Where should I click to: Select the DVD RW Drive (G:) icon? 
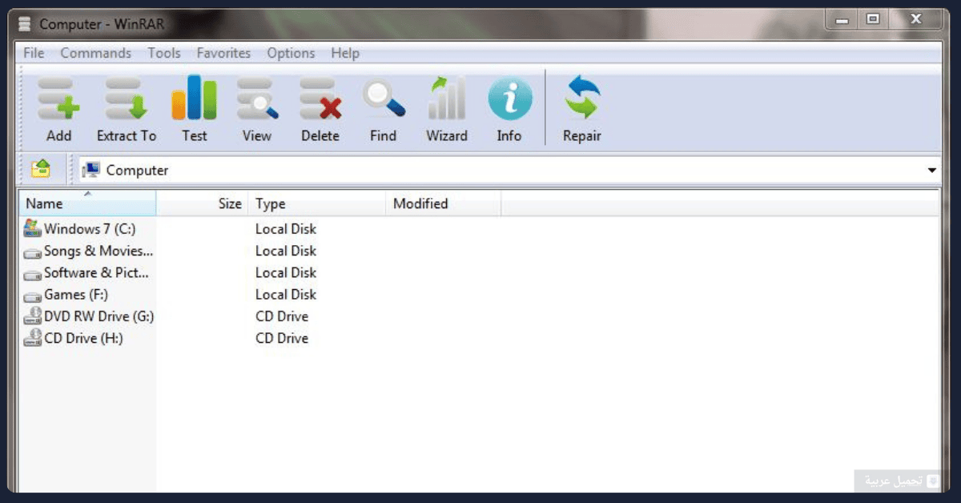tap(32, 316)
